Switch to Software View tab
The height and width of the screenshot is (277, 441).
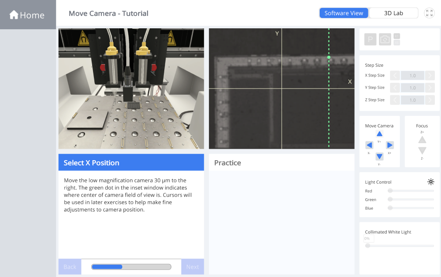tap(344, 13)
